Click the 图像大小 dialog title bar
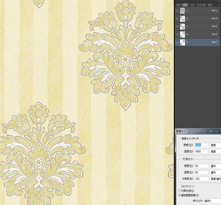The height and width of the screenshot is (205, 221). 198,131
